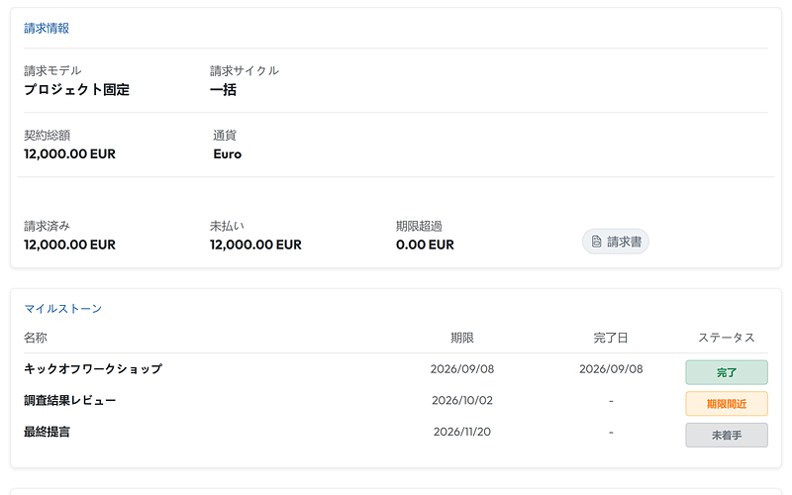Select the キックオフワークショップ milestone name

(x=93, y=368)
